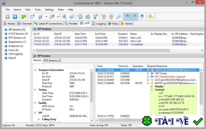This screenshot has width=206, height=129.
Task: Open Registrations (1) in sidebar
Action: (17, 42)
